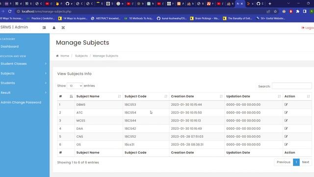314x177 pixels.
Task: Open 'Brain Pickings' bookmark
Action: coord(205,18)
